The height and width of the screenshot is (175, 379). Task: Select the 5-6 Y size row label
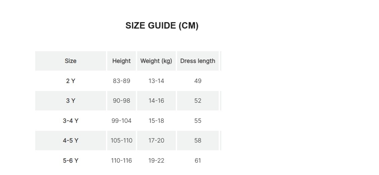pos(70,161)
